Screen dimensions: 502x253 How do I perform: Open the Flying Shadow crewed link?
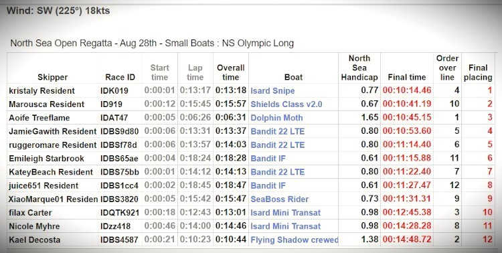(295, 240)
